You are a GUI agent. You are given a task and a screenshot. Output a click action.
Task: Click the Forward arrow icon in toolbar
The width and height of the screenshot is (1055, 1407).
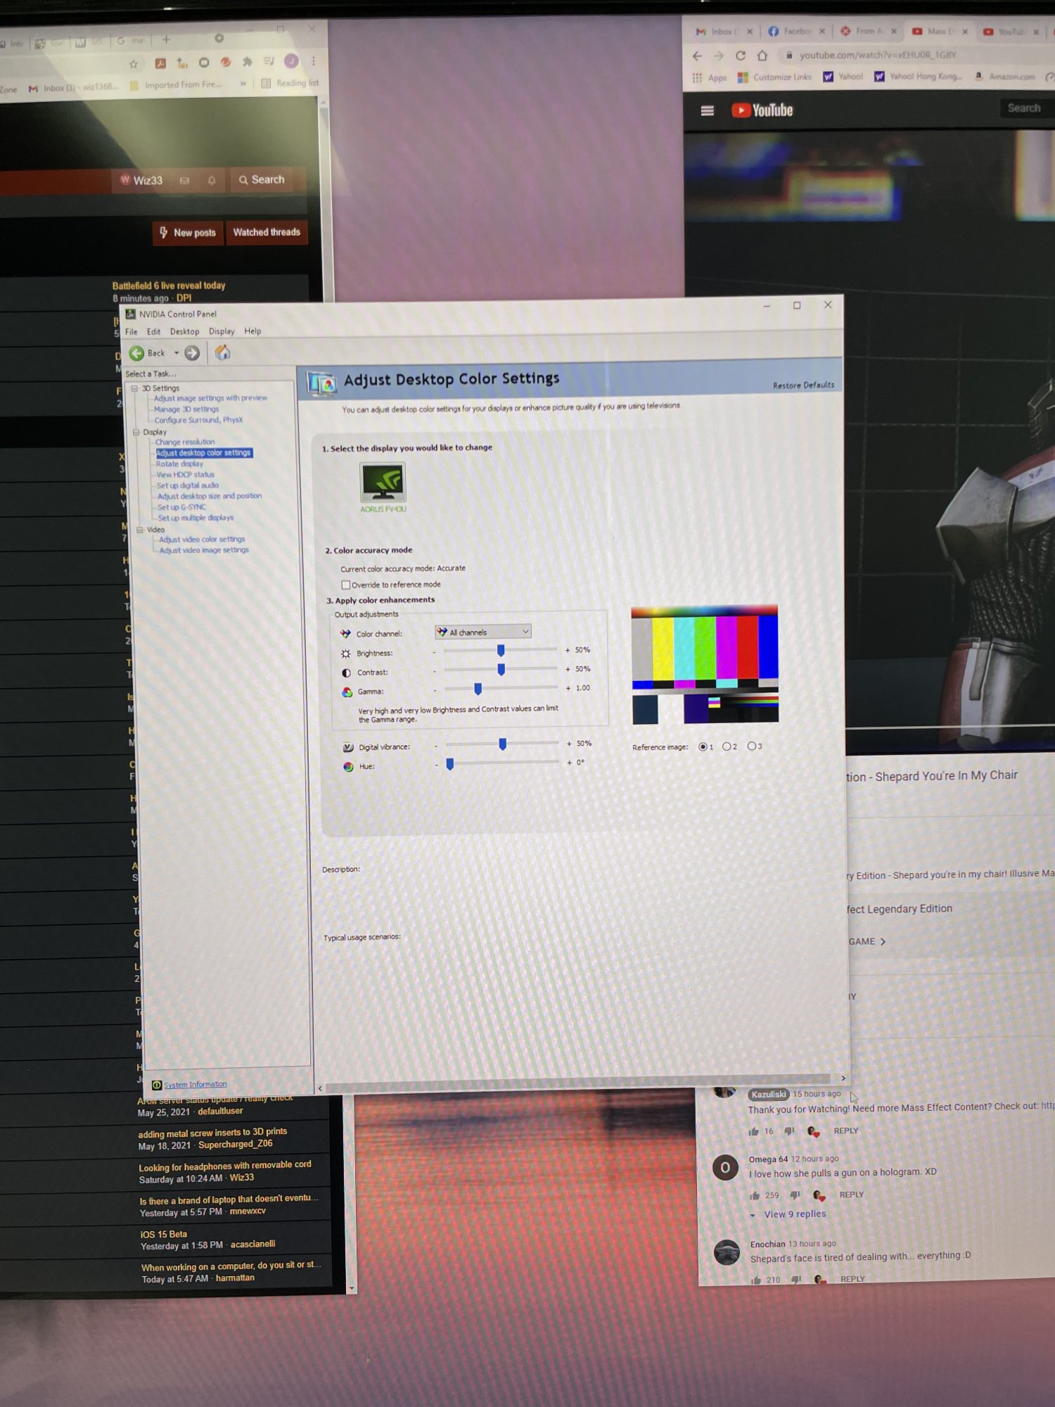[x=192, y=353]
